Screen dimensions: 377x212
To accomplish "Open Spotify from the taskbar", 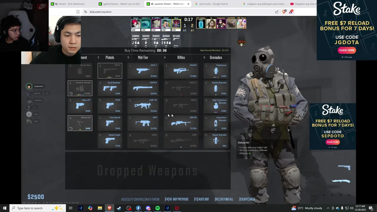I will pyautogui.click(x=158, y=208).
